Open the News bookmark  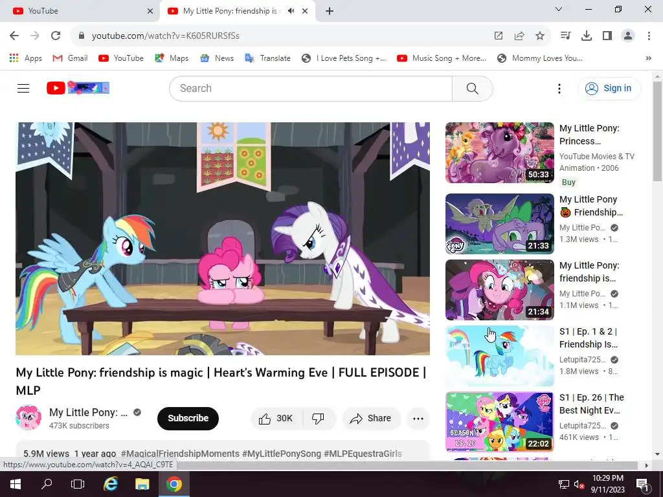tap(217, 58)
